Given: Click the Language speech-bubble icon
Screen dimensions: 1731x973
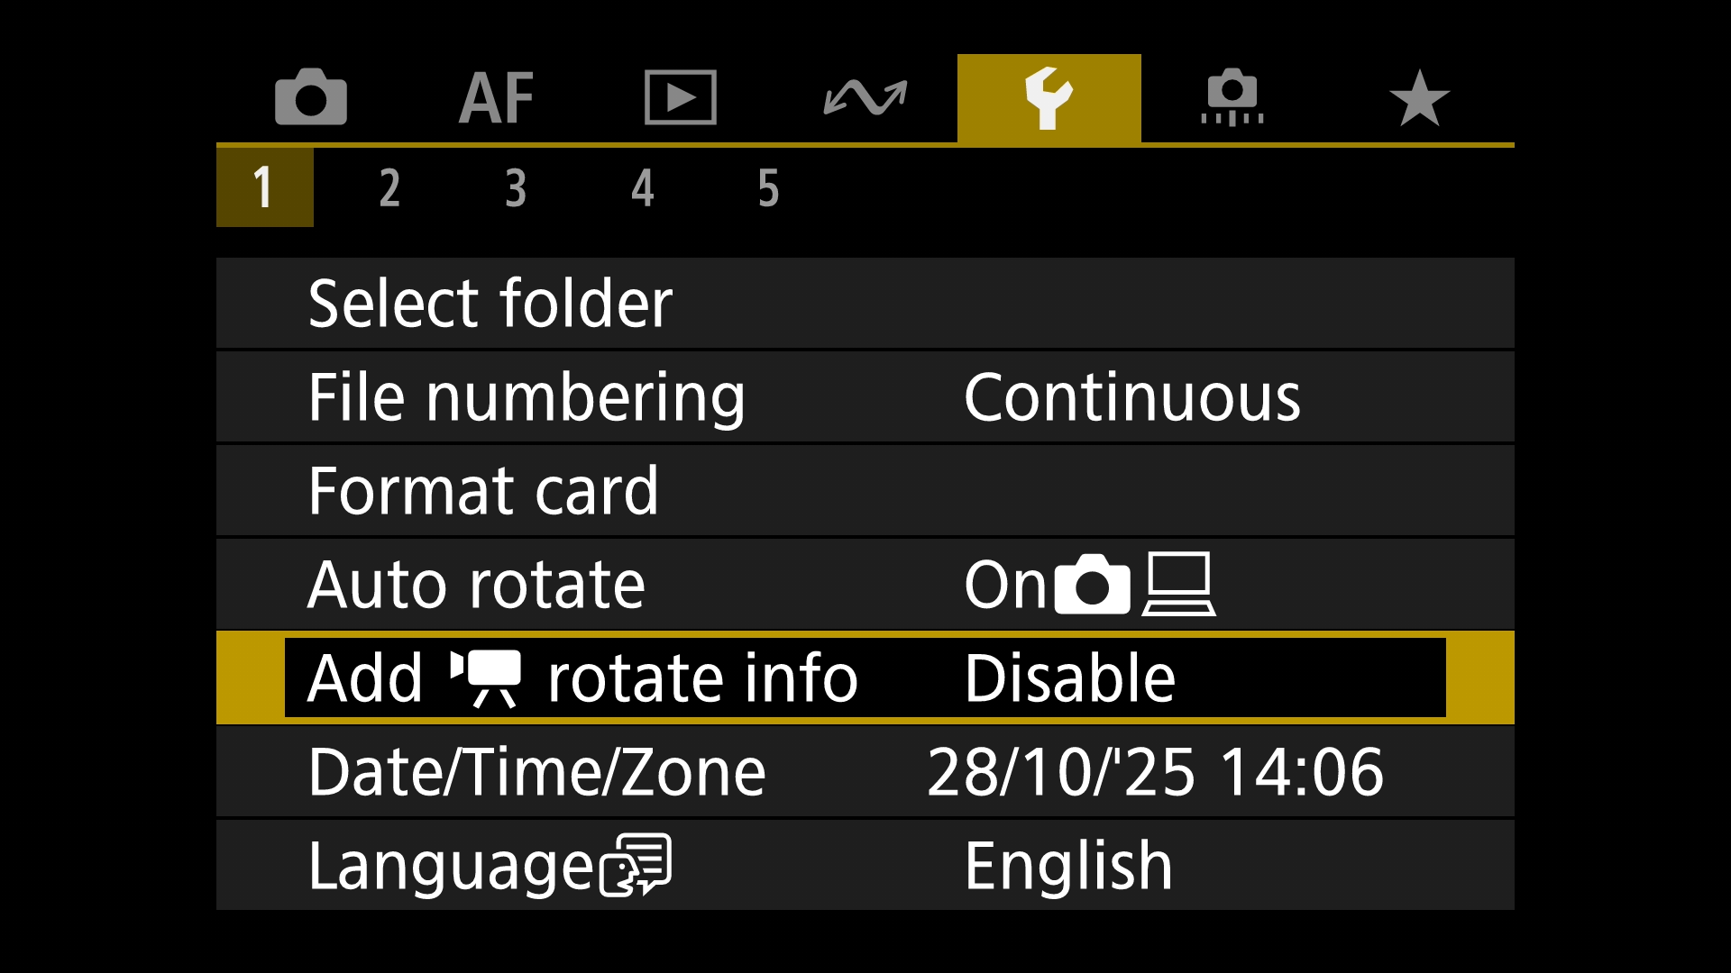Looking at the screenshot, I should pos(637,865).
